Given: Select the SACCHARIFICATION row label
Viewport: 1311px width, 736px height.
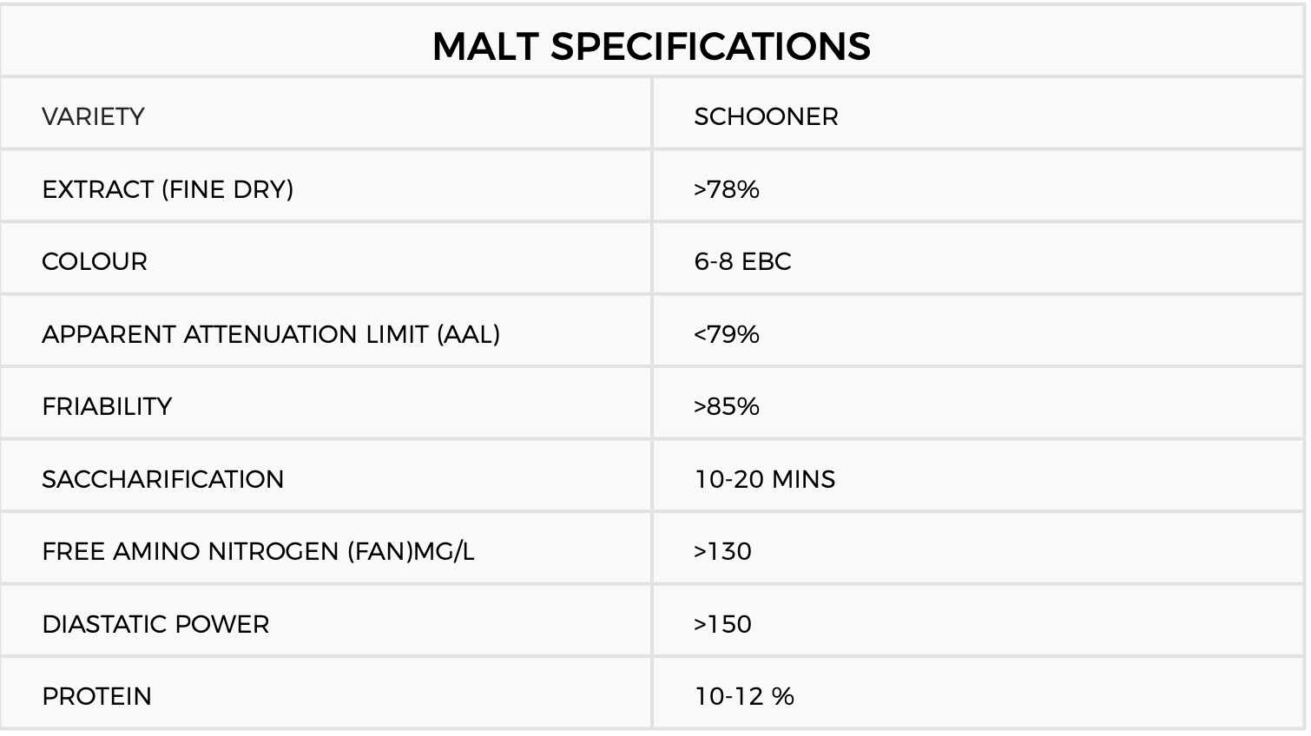Looking at the screenshot, I should click(x=163, y=479).
